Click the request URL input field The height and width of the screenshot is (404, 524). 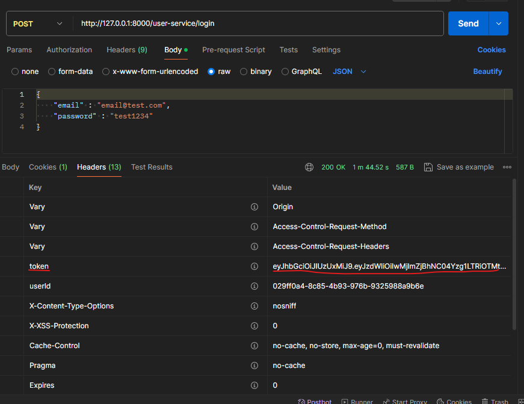click(259, 23)
